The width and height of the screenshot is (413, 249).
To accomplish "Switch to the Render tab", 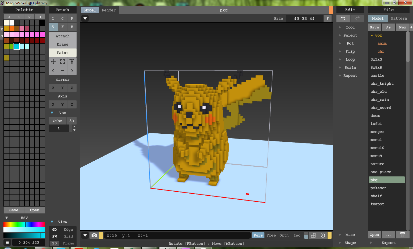I will click(109, 10).
